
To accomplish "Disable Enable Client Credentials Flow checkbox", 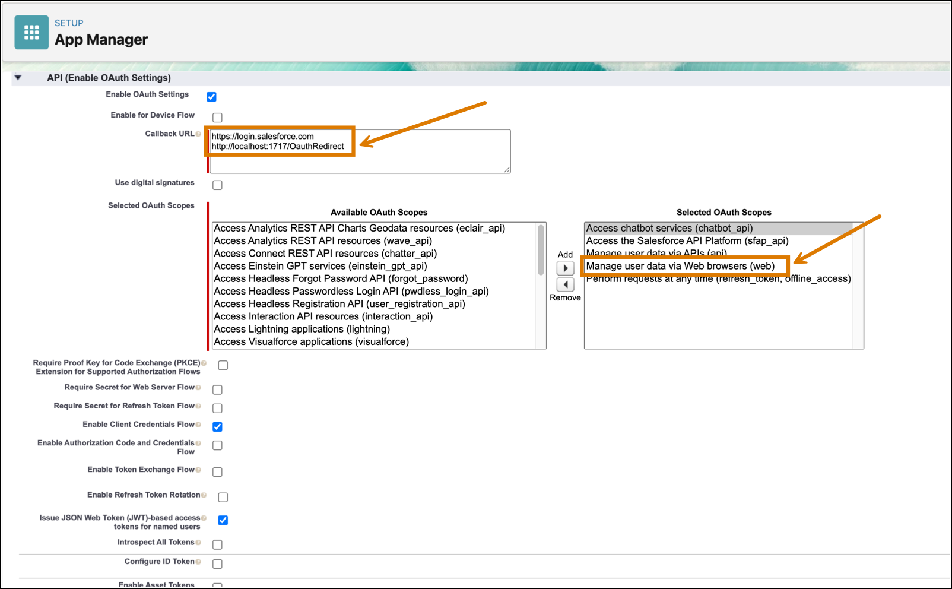I will [x=217, y=427].
